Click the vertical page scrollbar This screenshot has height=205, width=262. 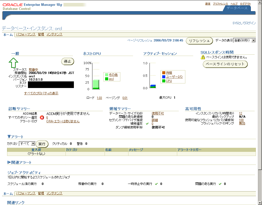(260, 102)
